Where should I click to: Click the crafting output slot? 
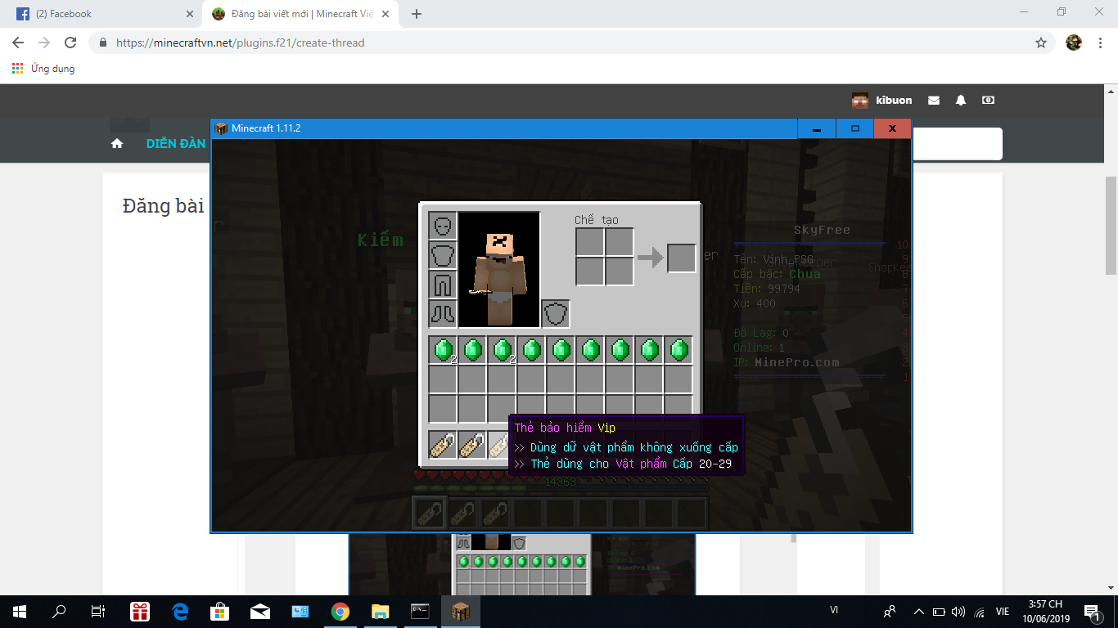coord(681,258)
